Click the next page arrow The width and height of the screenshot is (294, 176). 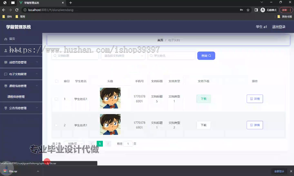(108, 144)
